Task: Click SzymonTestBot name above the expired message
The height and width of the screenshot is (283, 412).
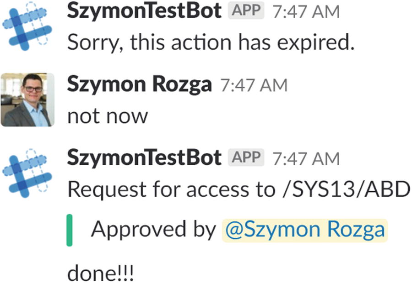Action: point(144,11)
